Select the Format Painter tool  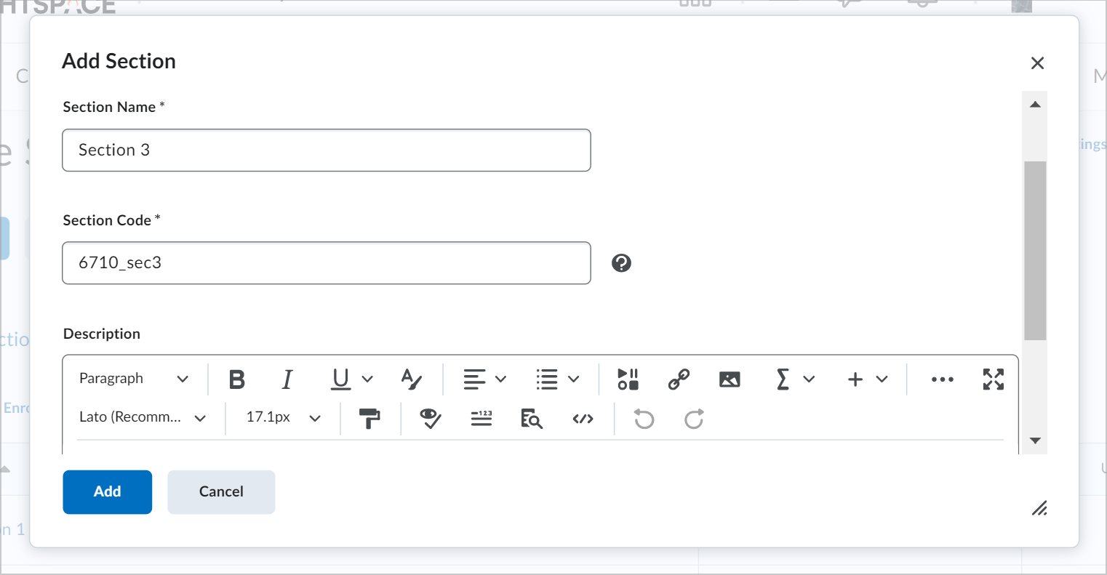[x=369, y=418]
